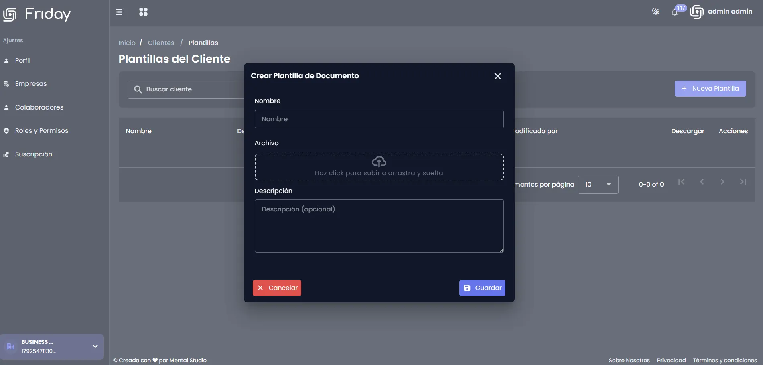This screenshot has width=763, height=365.
Task: Click the Guardar button
Action: [482, 288]
